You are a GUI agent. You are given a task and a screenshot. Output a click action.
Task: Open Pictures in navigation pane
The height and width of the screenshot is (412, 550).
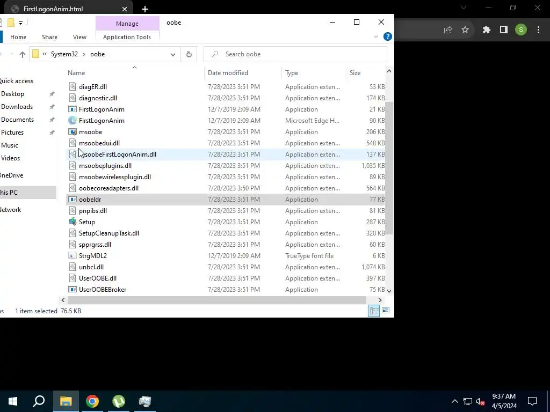[12, 133]
